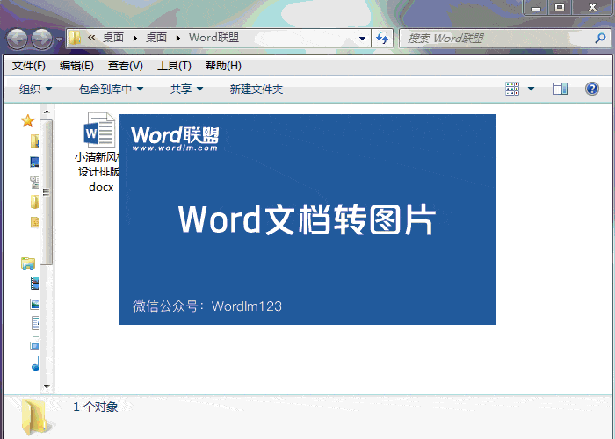Screen dimensions: 615x439
Task: Change view using the view grid icon
Action: (x=512, y=89)
